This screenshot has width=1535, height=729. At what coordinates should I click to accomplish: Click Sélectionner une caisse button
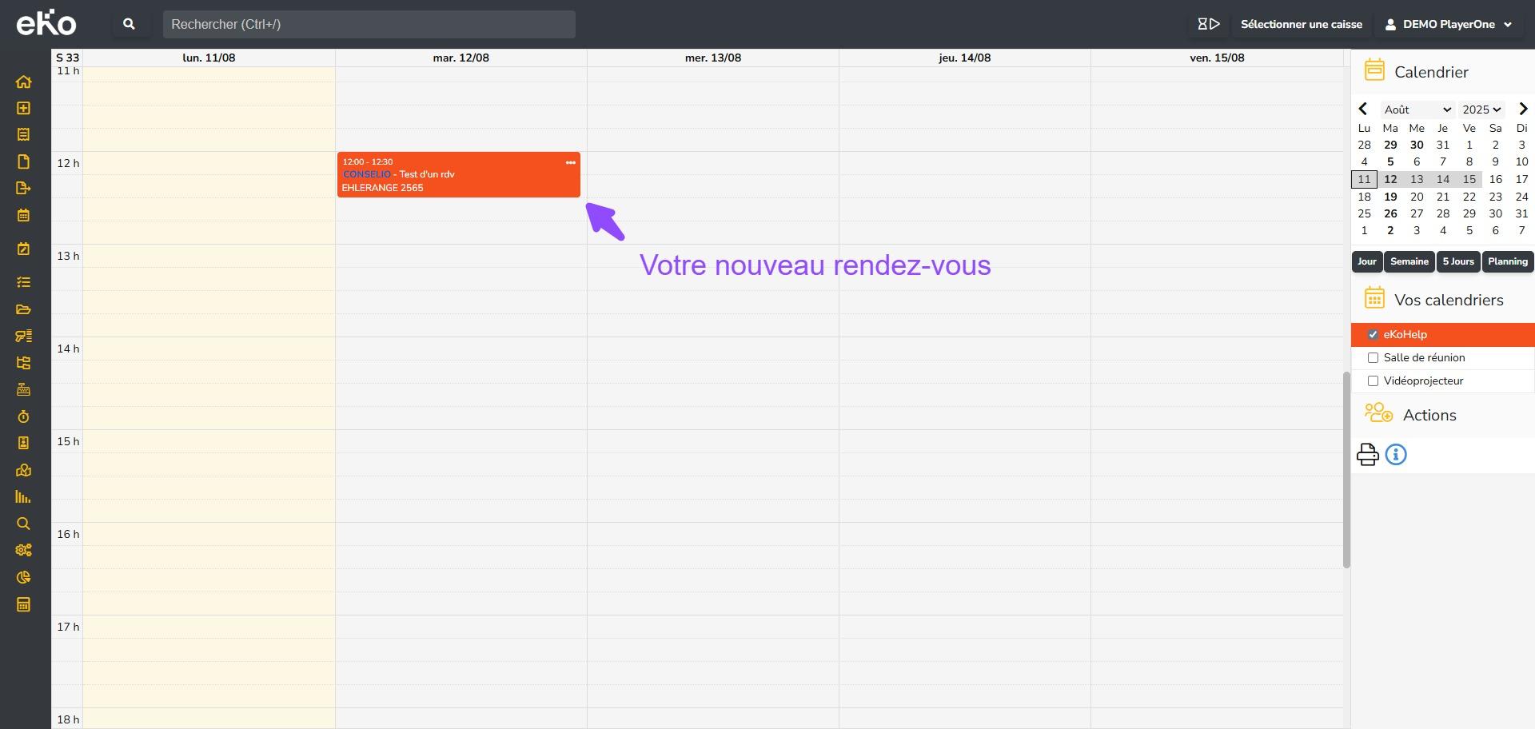(1301, 24)
